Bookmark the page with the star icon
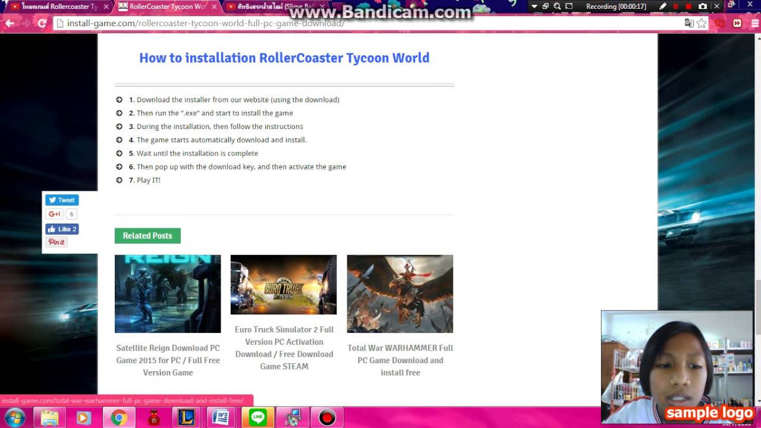Image resolution: width=761 pixels, height=428 pixels. click(702, 23)
